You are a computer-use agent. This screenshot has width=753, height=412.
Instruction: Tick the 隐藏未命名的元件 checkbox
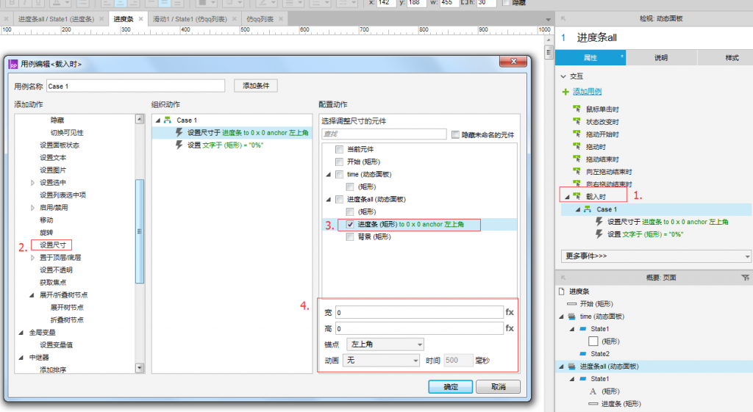pos(455,135)
